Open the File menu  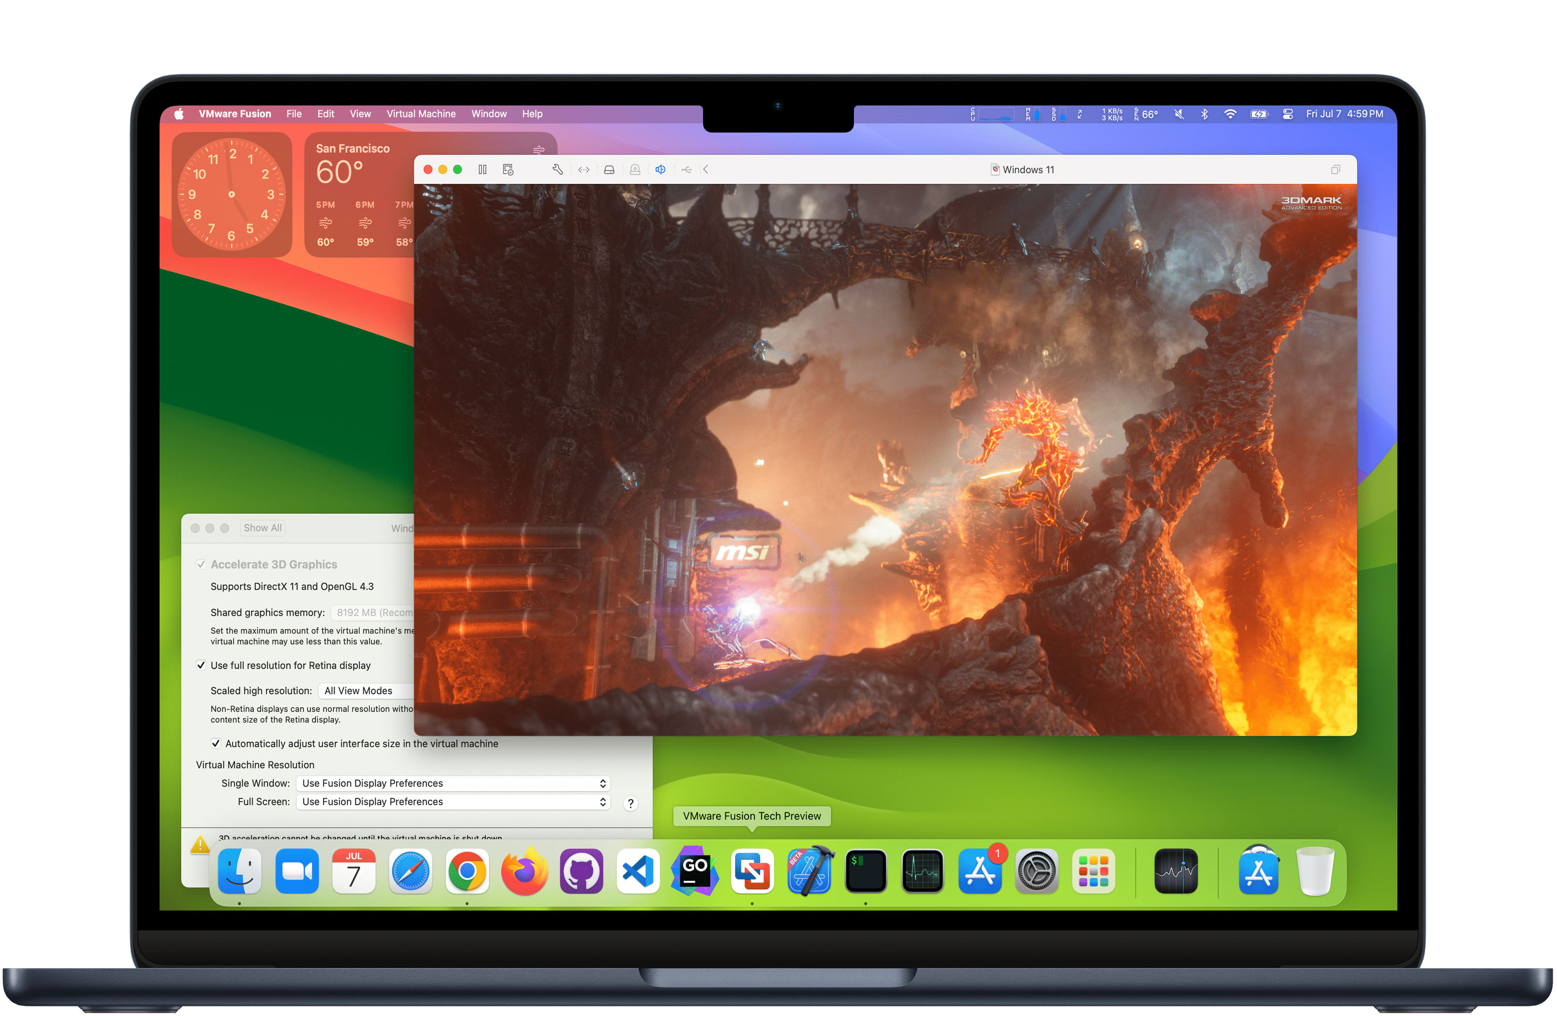pos(294,114)
